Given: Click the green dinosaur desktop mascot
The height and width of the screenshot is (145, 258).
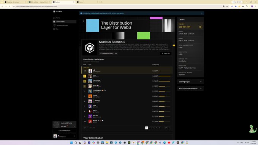Looking at the screenshot, I should (252, 129).
